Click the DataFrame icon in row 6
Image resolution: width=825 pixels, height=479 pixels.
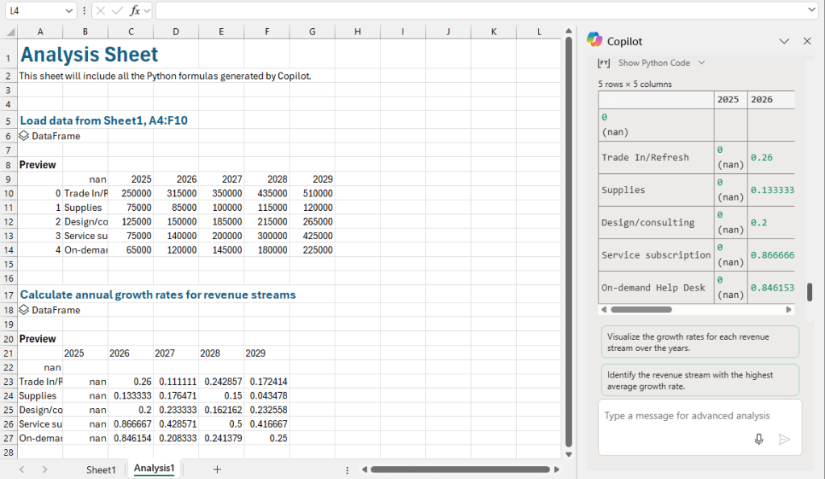(x=24, y=135)
